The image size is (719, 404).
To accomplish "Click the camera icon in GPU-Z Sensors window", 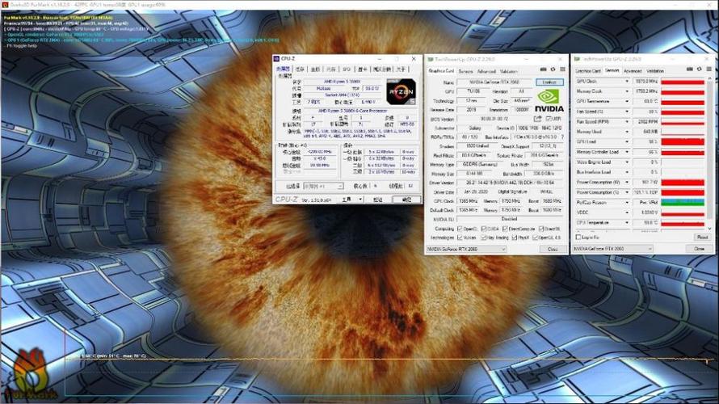I will coord(690,69).
